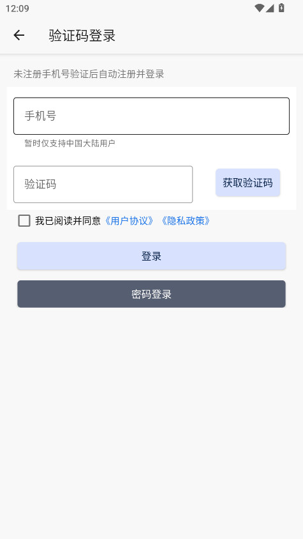The image size is (303, 539).
Task: Tap the 我已阅读并同意 label text
Action: tap(68, 221)
